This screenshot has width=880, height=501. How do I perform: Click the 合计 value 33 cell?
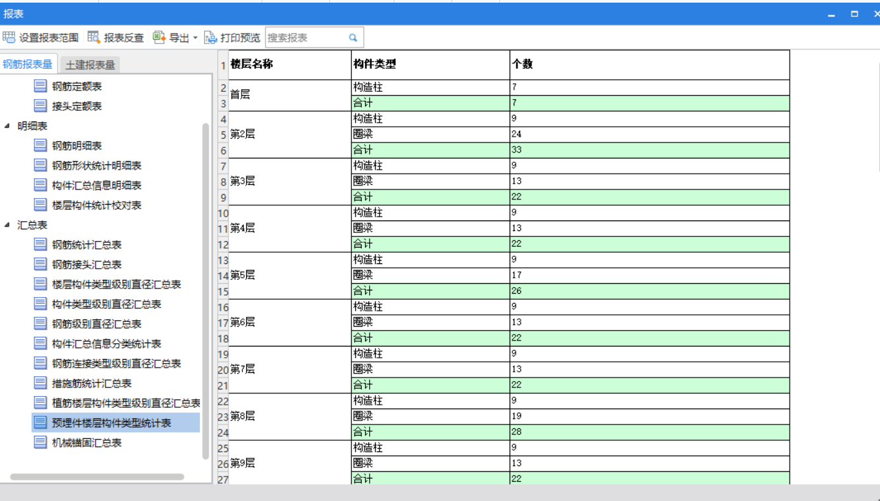coord(650,150)
